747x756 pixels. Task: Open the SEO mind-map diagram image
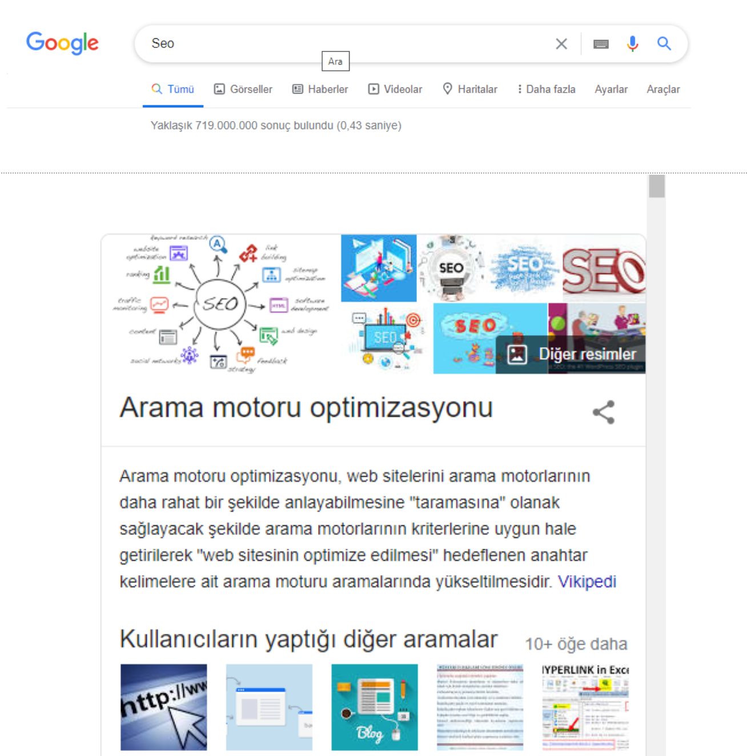(x=222, y=304)
